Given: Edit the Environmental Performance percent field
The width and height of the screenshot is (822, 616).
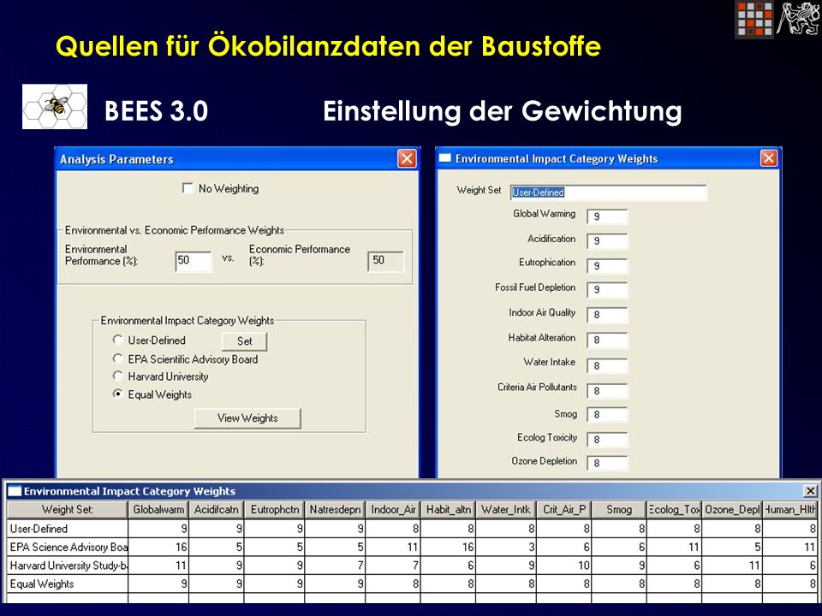Looking at the screenshot, I should (194, 261).
